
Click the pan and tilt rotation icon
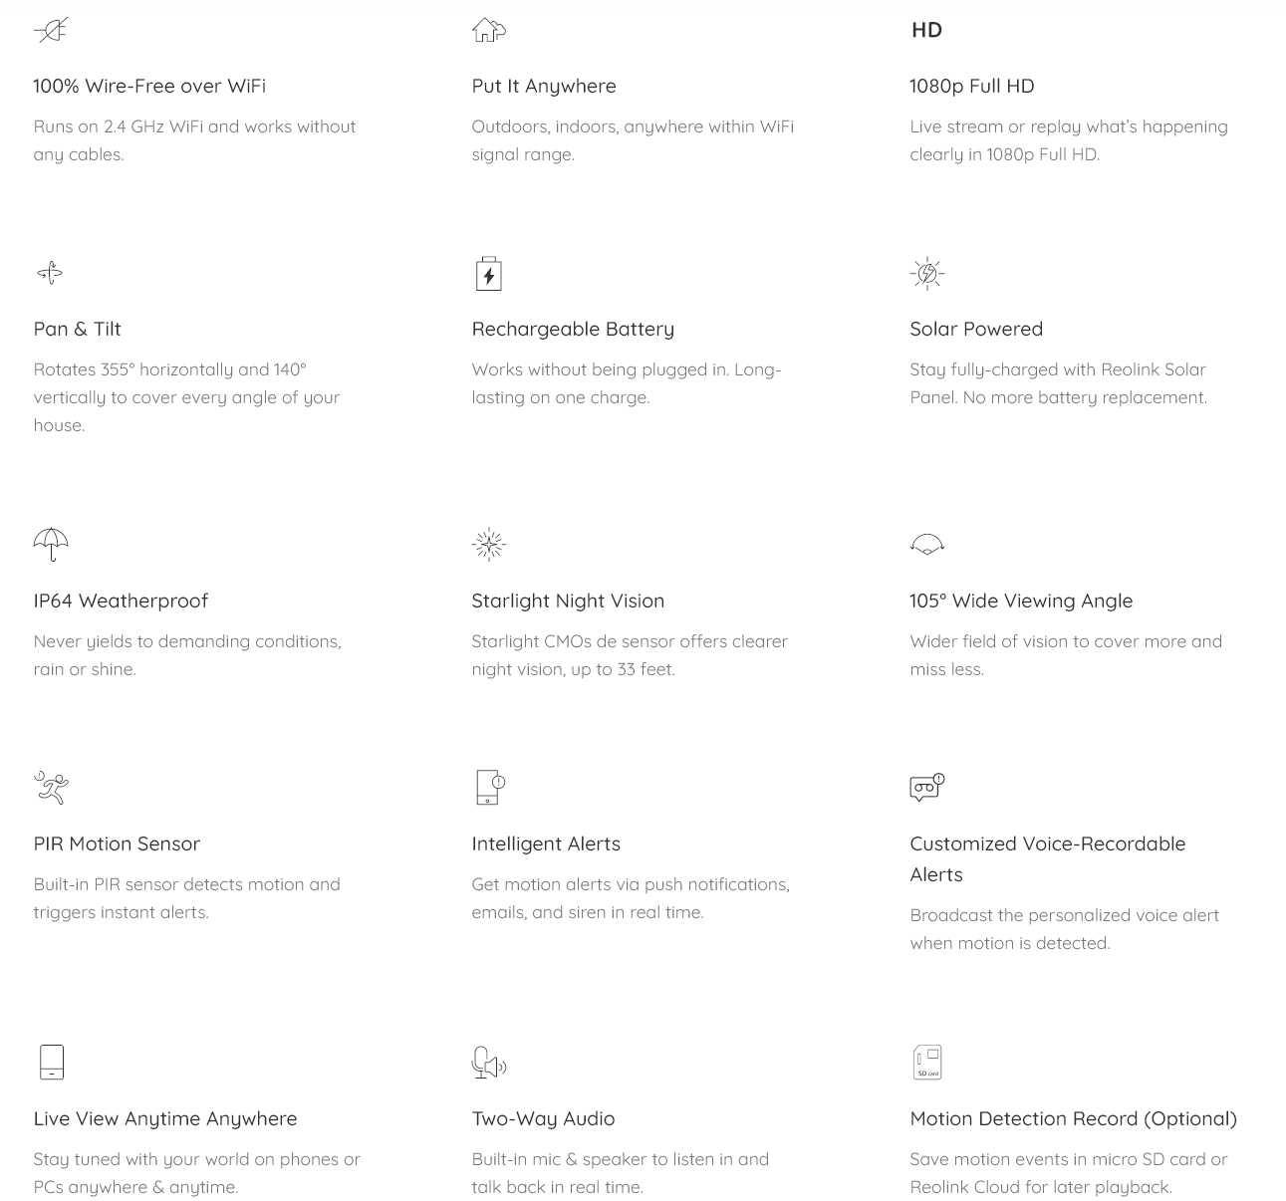tap(50, 273)
